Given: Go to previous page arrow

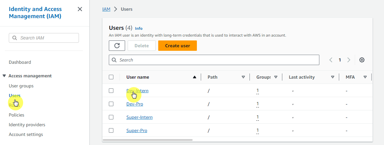Looking at the screenshot, I should point(331,60).
